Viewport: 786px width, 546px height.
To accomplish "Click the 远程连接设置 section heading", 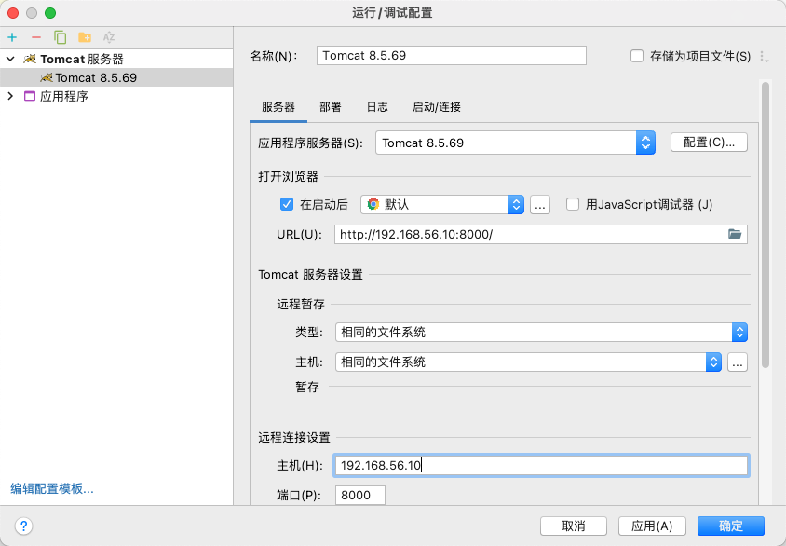I will point(294,437).
